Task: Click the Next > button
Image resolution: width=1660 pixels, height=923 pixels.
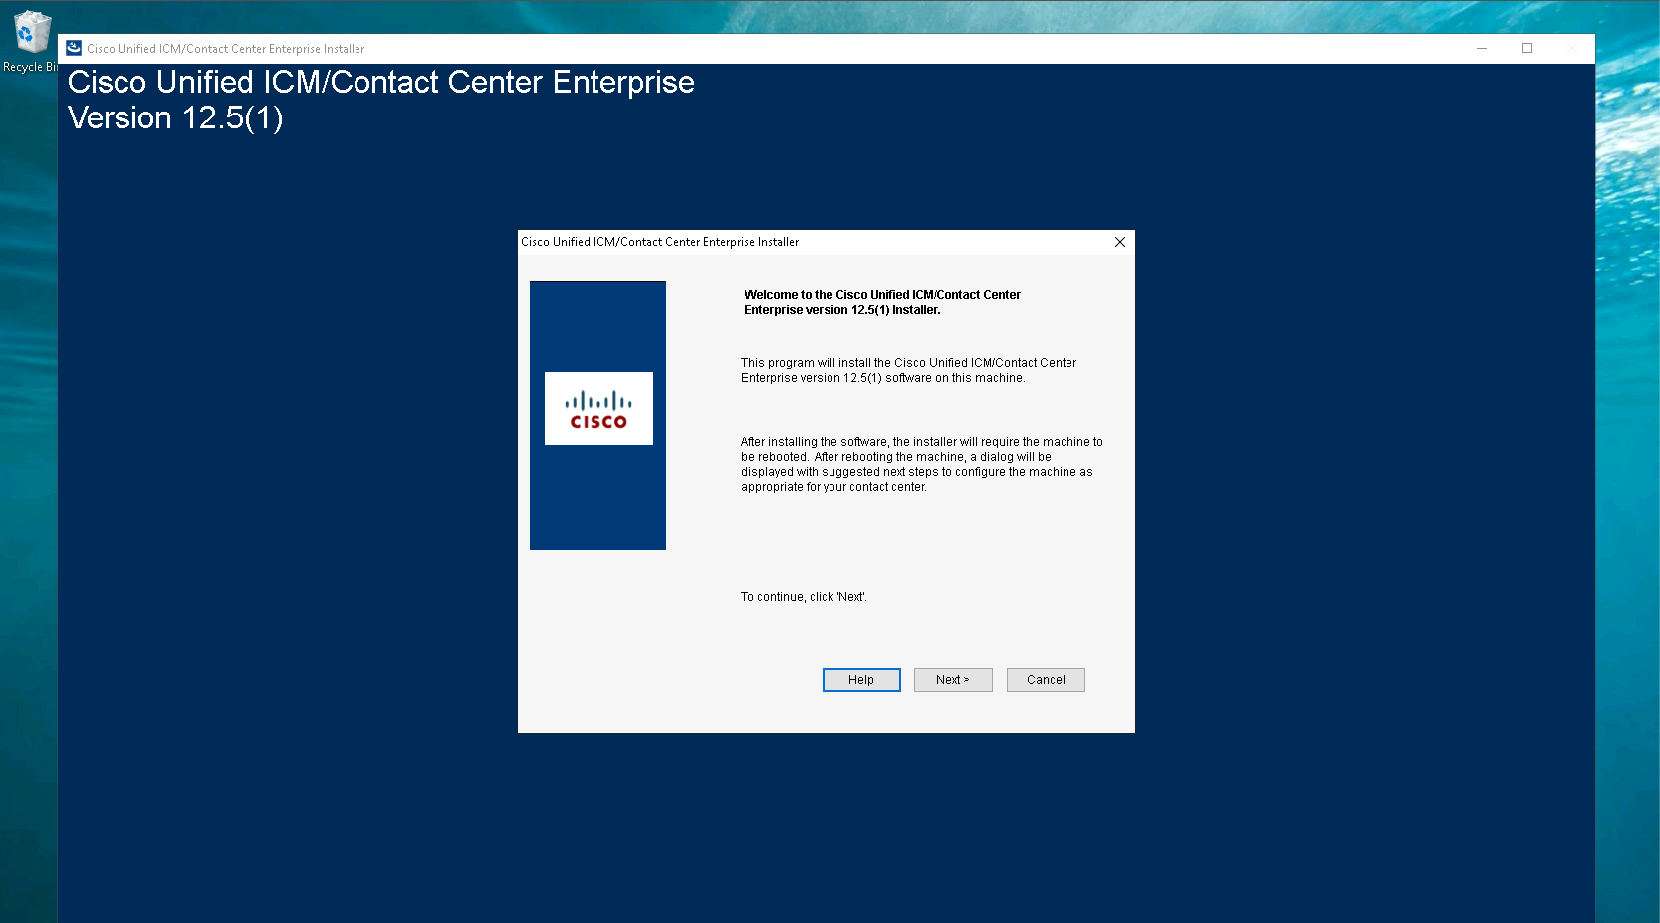Action: (x=953, y=680)
